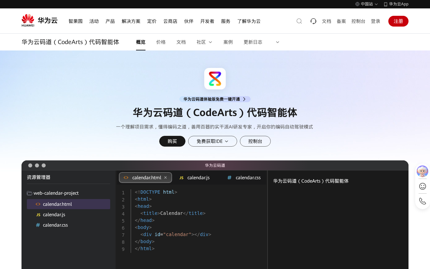The image size is (430, 269).
Task: Click the JS icon on calendar.js tab
Action: click(181, 178)
